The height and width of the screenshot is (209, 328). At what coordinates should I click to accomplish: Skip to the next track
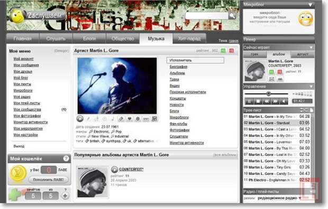275,101
